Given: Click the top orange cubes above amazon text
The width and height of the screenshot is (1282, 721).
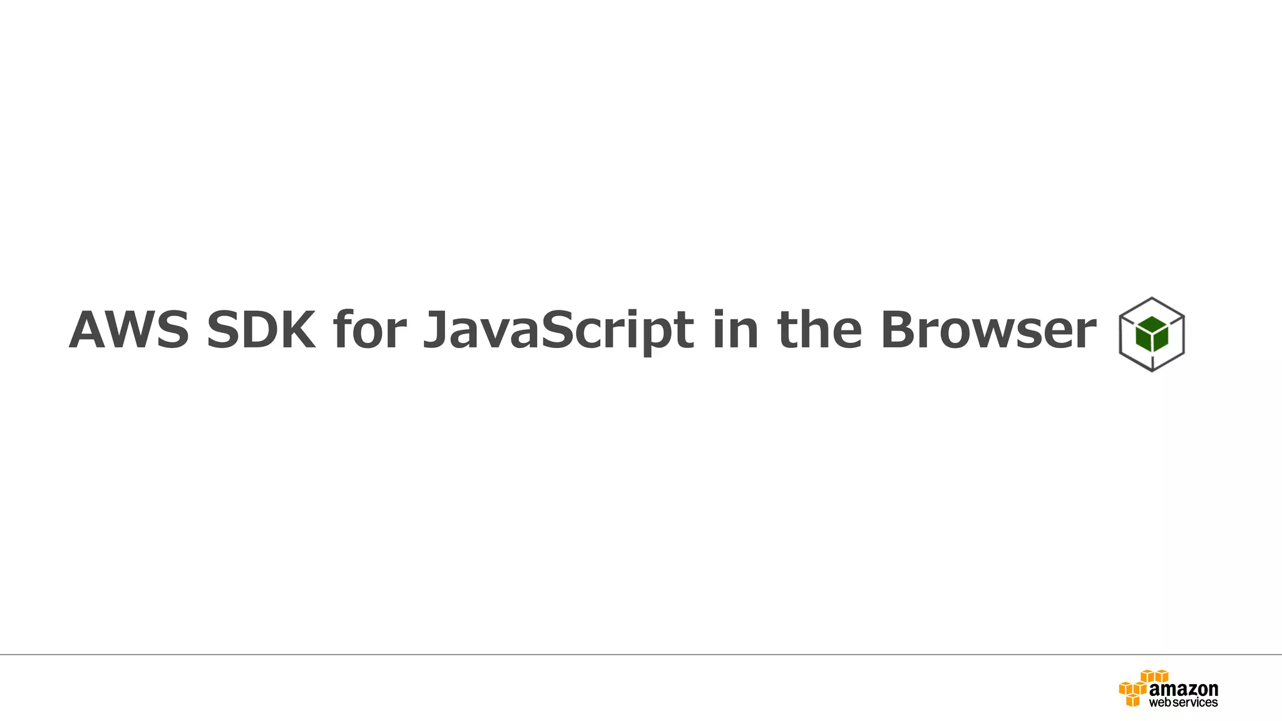Looking at the screenshot, I should point(1154,676).
